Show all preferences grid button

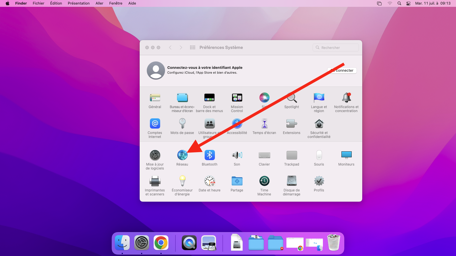[193, 48]
